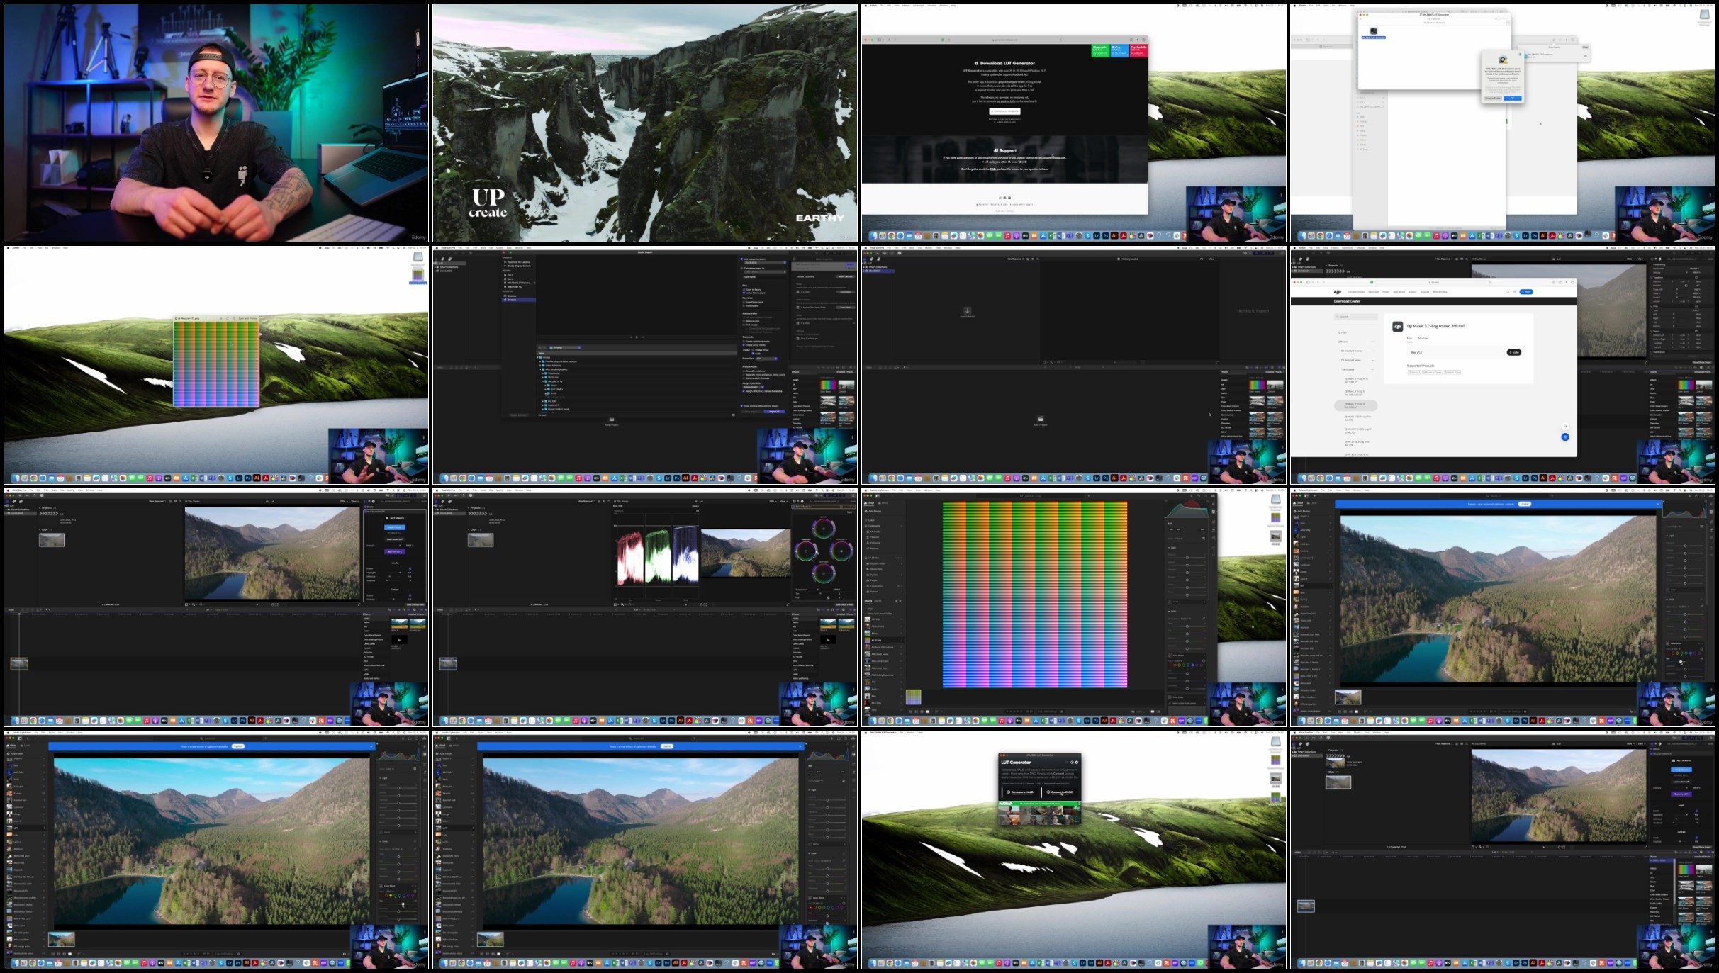
Task: Open Where to Buy in DJI top navigation
Action: pos(1440,292)
